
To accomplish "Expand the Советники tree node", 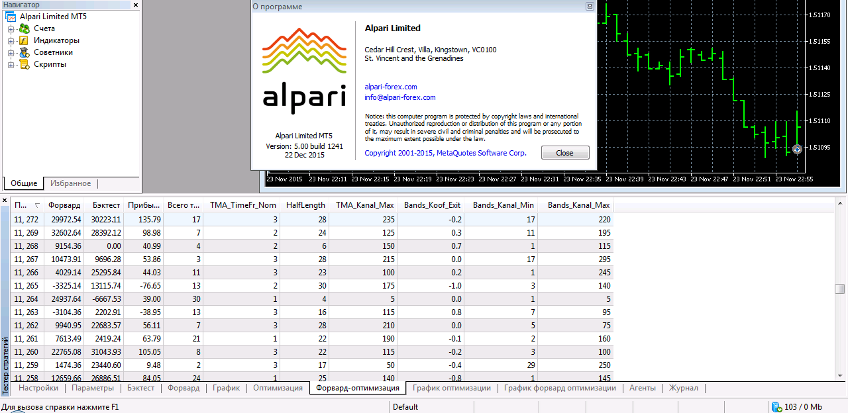I will tap(11, 52).
